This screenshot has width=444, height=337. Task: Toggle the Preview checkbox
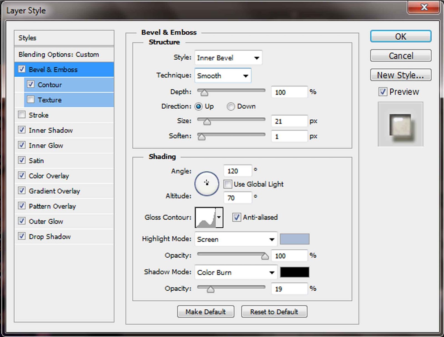coord(383,92)
